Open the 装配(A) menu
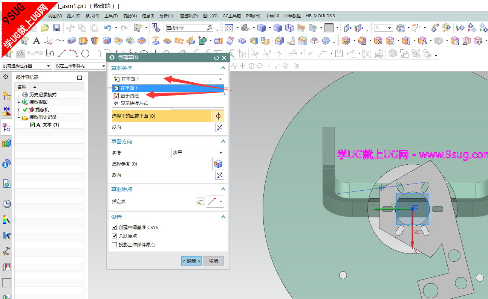488x299 pixels. 130,16
